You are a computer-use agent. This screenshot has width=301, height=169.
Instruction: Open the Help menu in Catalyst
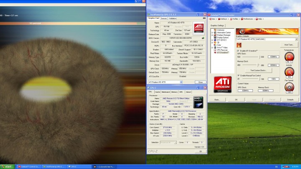[259, 19]
